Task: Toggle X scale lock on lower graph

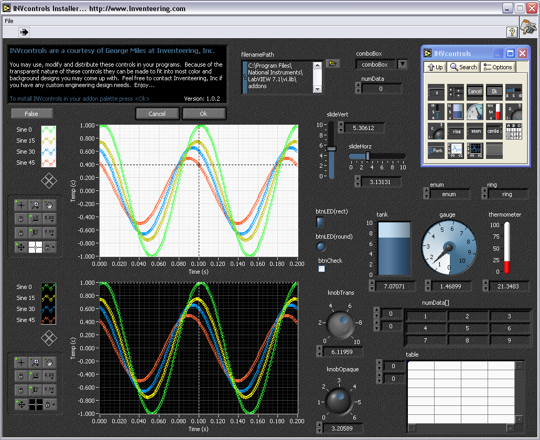Action: pos(21,376)
